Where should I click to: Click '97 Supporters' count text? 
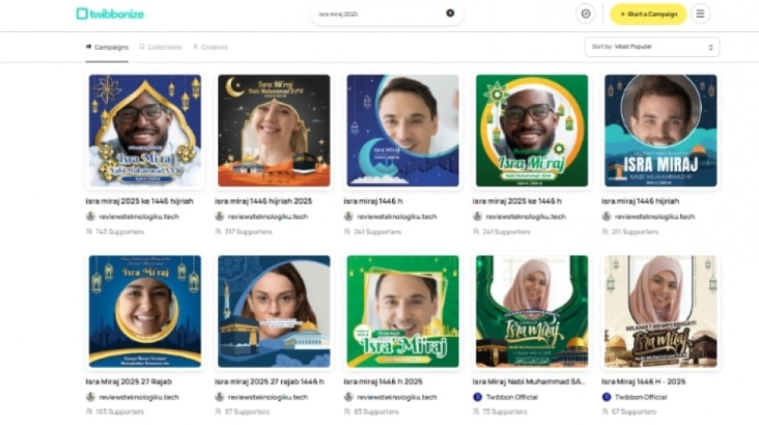point(246,412)
